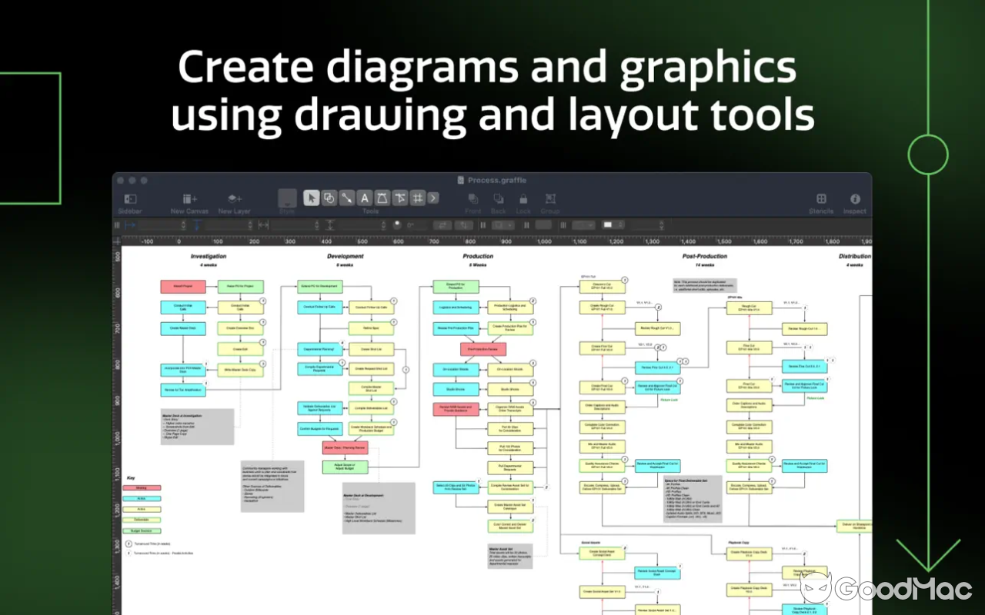Select the Shape tool
Viewport: 985px width, 615px height.
[x=329, y=198]
